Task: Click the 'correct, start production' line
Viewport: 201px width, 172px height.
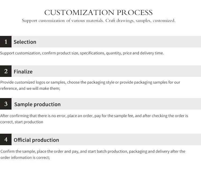Action: click(22, 122)
